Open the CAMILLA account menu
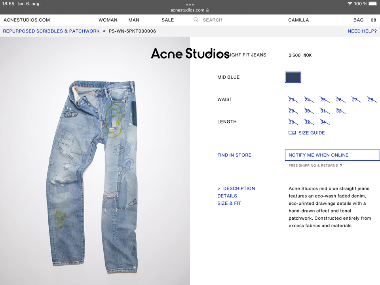380x285 pixels. (298, 20)
